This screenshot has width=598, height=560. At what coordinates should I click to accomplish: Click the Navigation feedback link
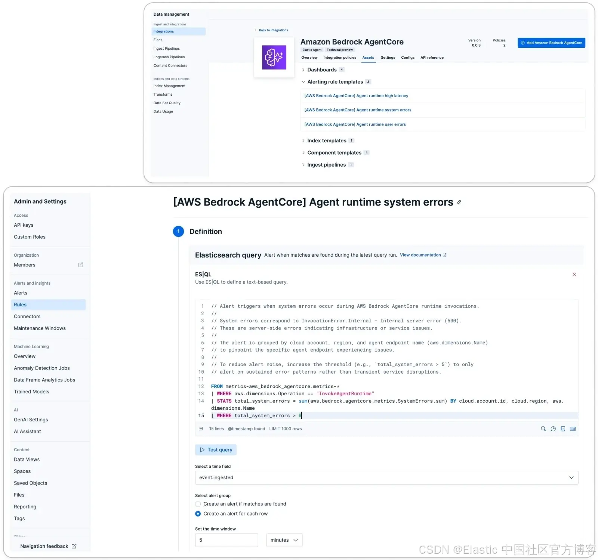pyautogui.click(x=44, y=546)
